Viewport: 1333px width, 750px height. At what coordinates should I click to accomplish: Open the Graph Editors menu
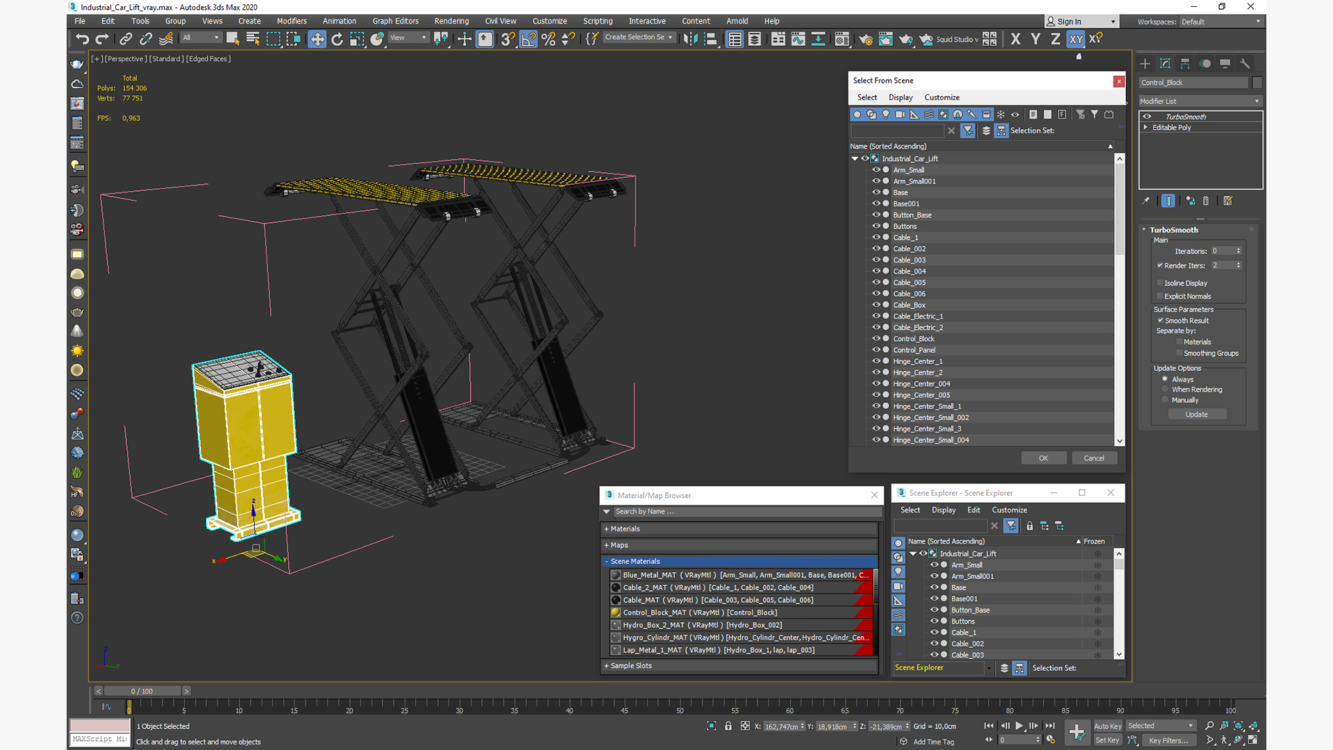[396, 21]
